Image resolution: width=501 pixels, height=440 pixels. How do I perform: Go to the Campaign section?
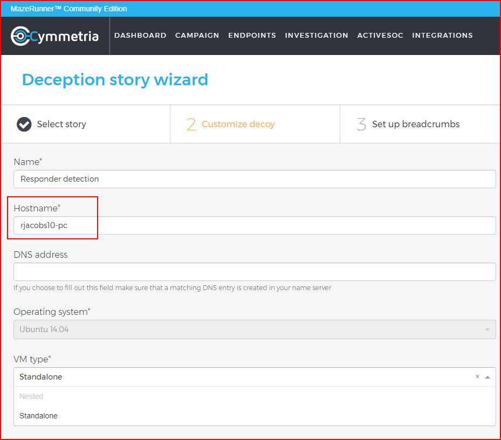click(x=197, y=36)
